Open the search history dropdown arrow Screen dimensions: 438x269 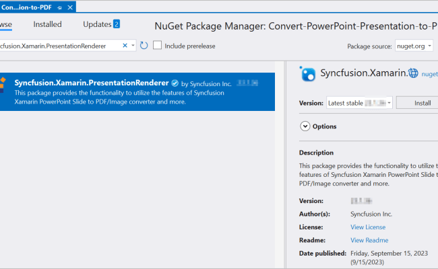tap(133, 46)
